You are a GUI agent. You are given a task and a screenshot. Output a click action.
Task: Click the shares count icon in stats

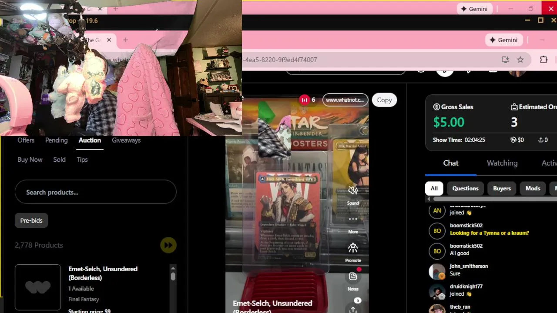click(x=540, y=140)
